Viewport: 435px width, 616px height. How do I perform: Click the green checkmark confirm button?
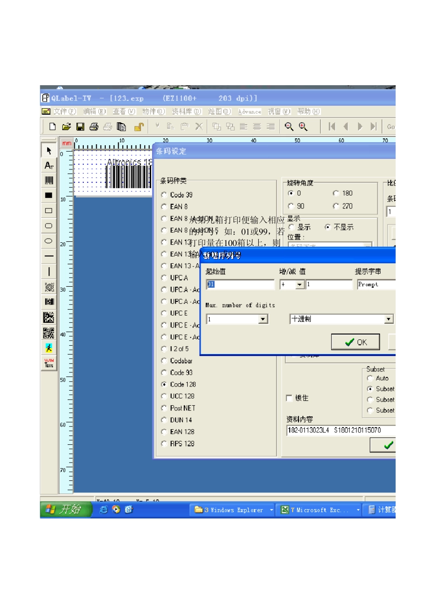[383, 445]
